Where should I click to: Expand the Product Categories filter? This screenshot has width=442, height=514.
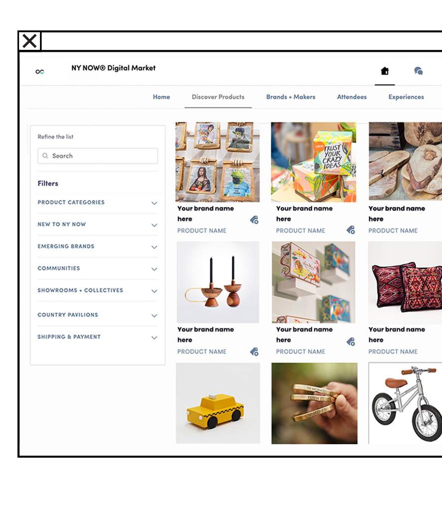click(x=97, y=202)
